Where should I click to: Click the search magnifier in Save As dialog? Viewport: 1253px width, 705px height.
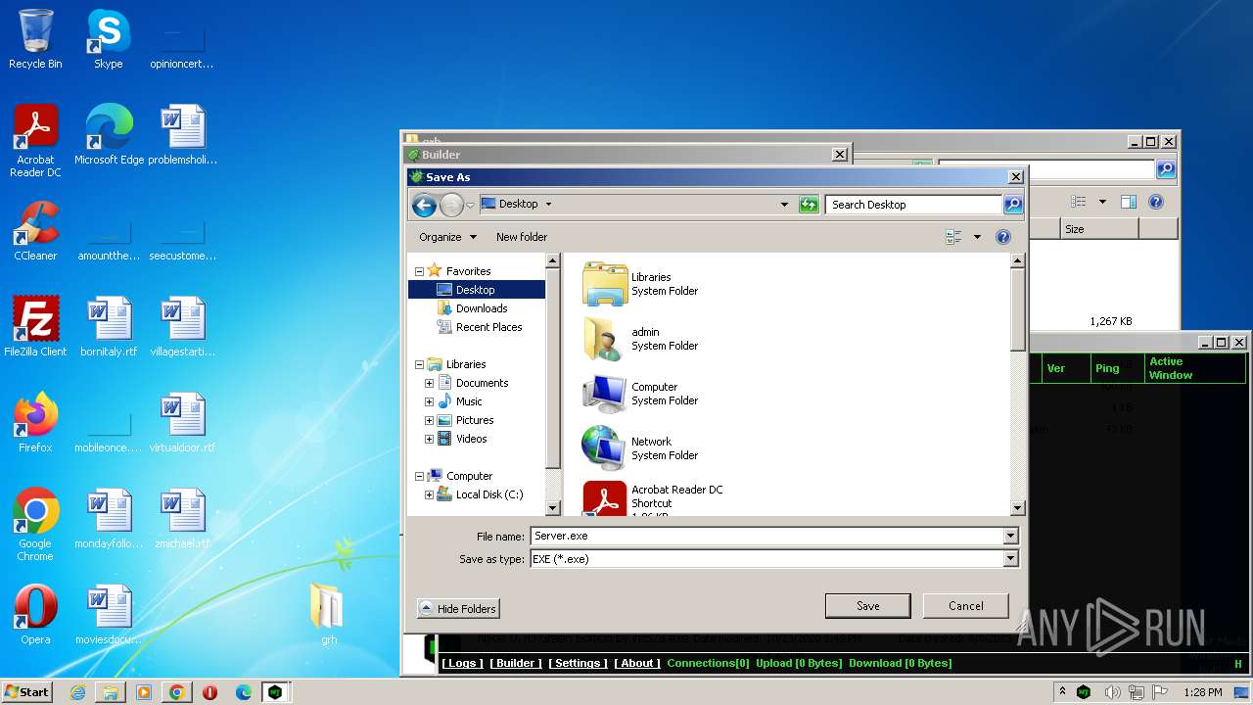1013,205
